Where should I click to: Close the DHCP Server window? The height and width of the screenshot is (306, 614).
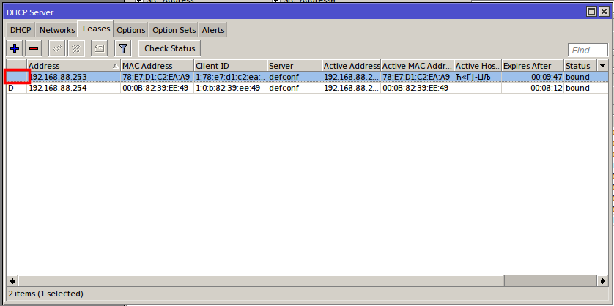coord(604,12)
